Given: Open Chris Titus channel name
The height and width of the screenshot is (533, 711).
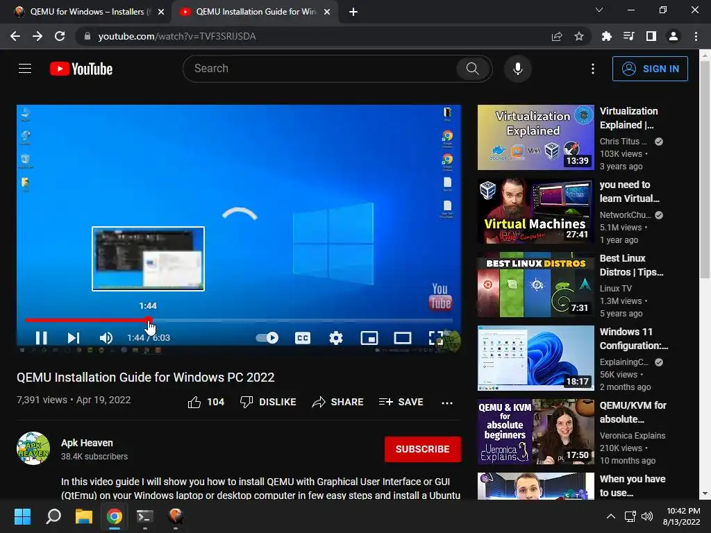Looking at the screenshot, I should (623, 142).
